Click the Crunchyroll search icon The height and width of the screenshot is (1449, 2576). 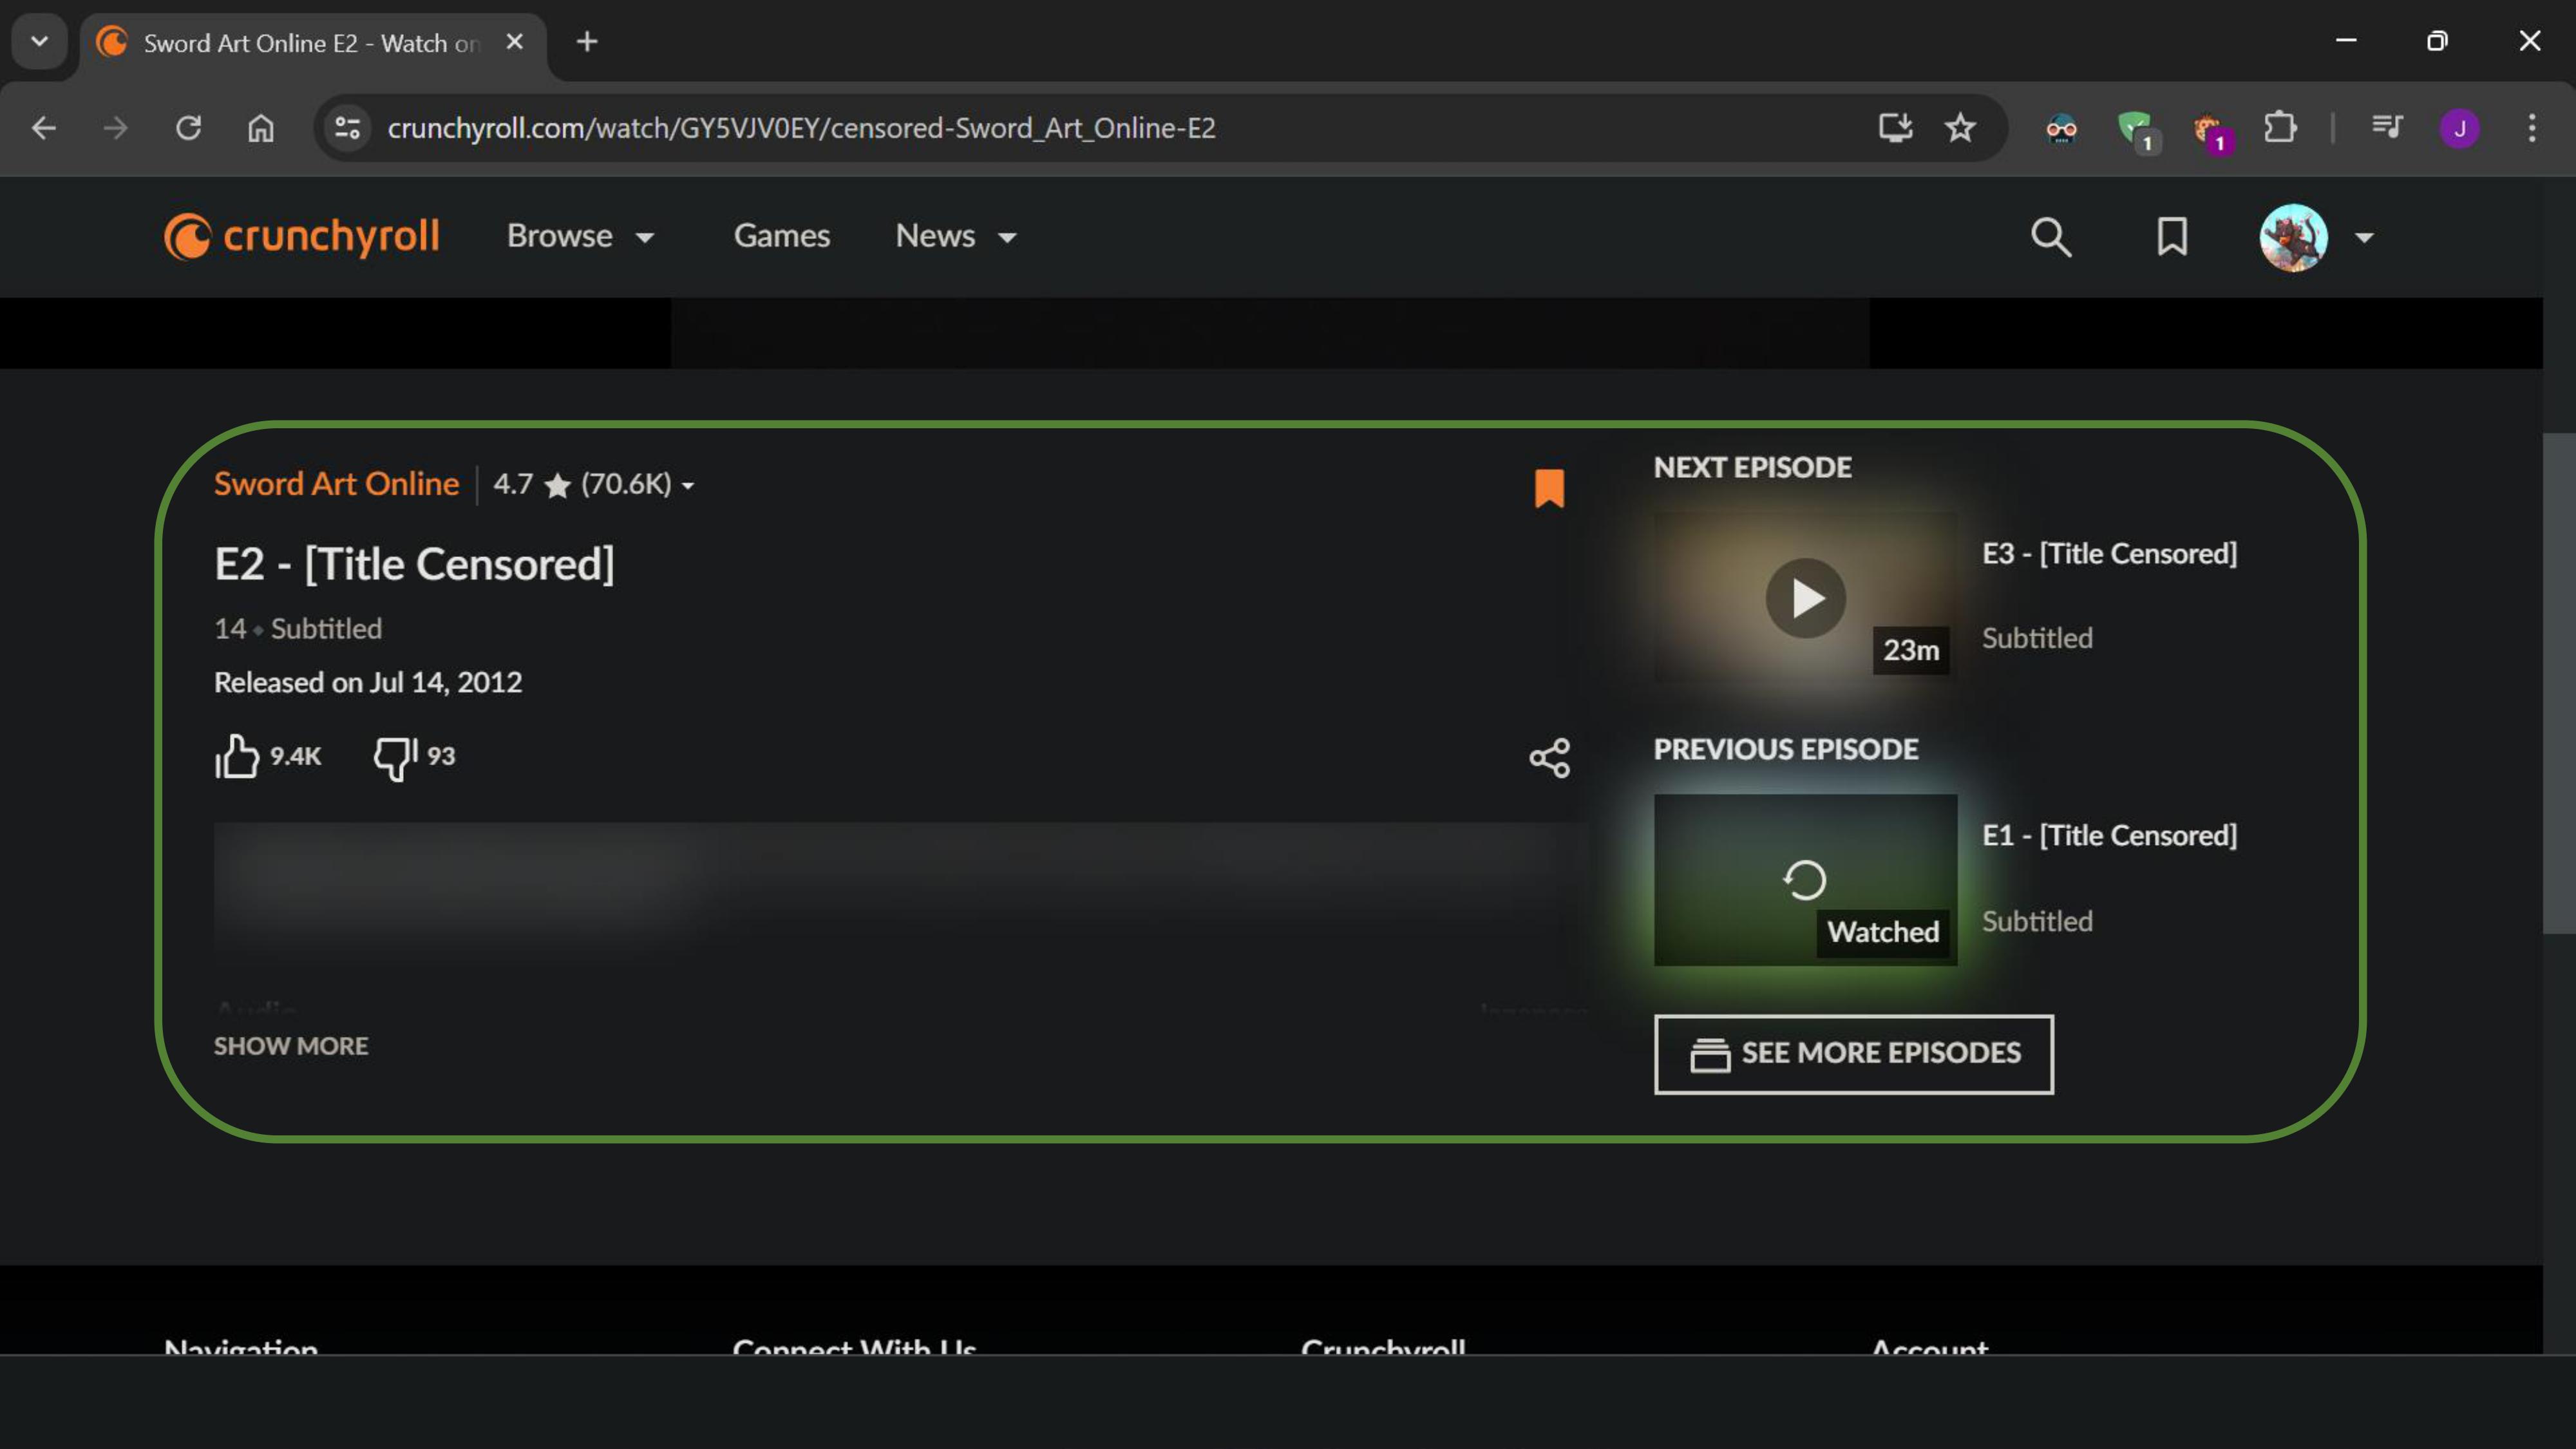coord(2050,237)
